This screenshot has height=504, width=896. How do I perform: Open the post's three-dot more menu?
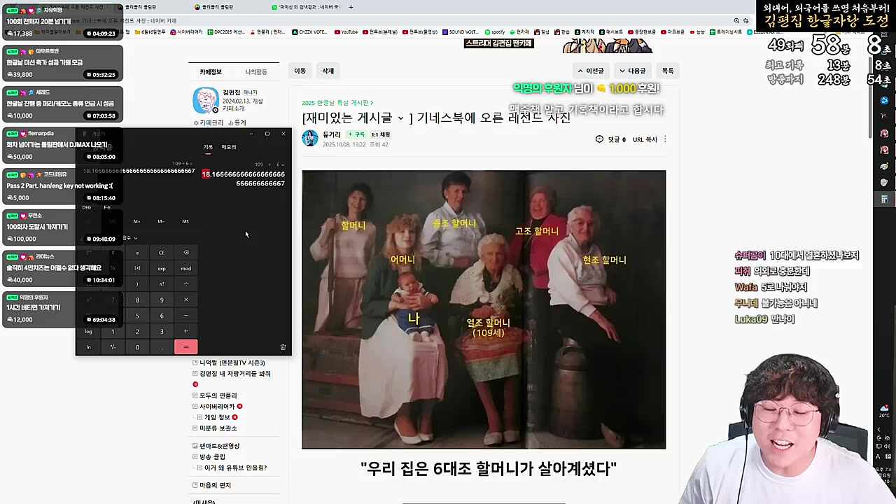point(665,139)
